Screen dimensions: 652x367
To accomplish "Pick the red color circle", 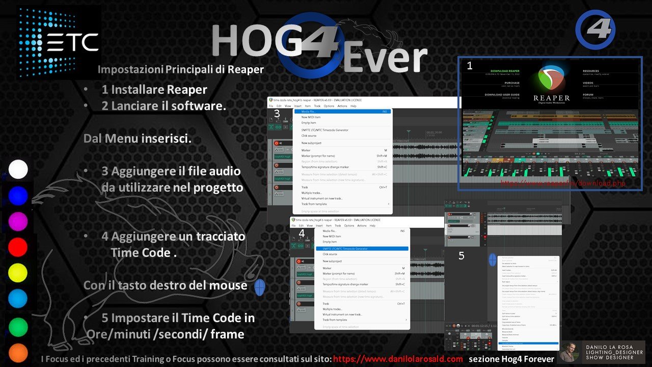I will coord(18,247).
